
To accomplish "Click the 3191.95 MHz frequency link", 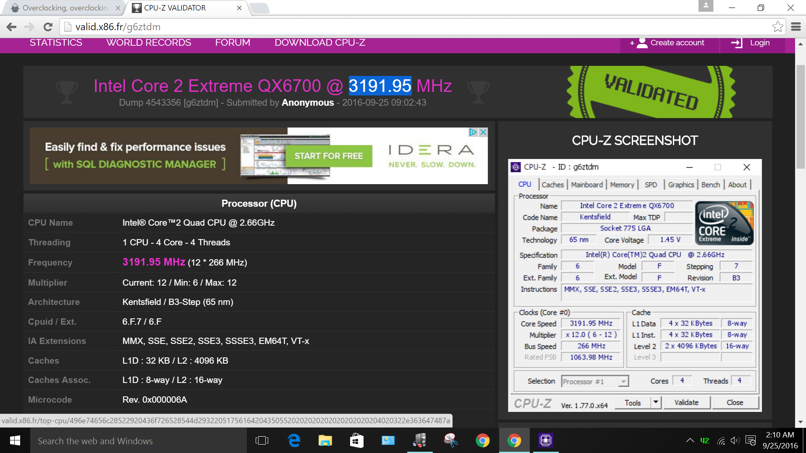I will pyautogui.click(x=154, y=262).
